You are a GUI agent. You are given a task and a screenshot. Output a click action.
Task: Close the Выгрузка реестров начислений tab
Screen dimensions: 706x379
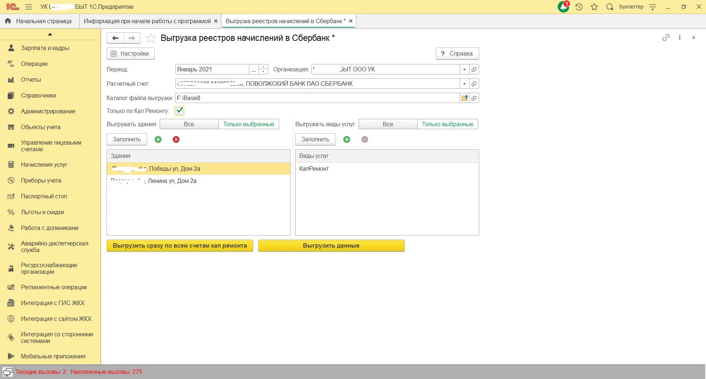351,21
